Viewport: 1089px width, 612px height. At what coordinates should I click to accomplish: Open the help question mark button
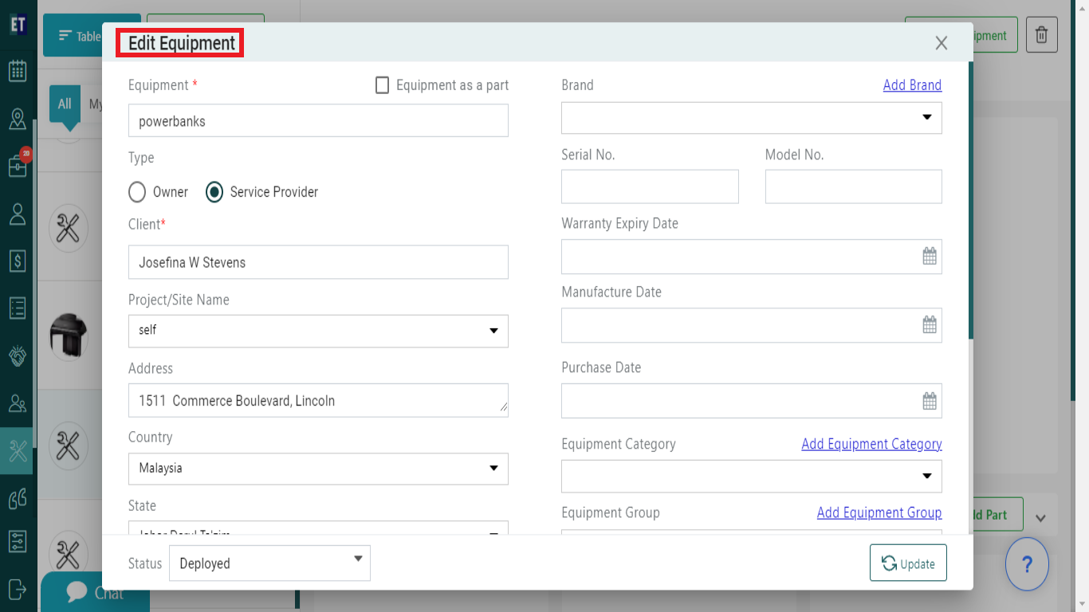click(1027, 564)
